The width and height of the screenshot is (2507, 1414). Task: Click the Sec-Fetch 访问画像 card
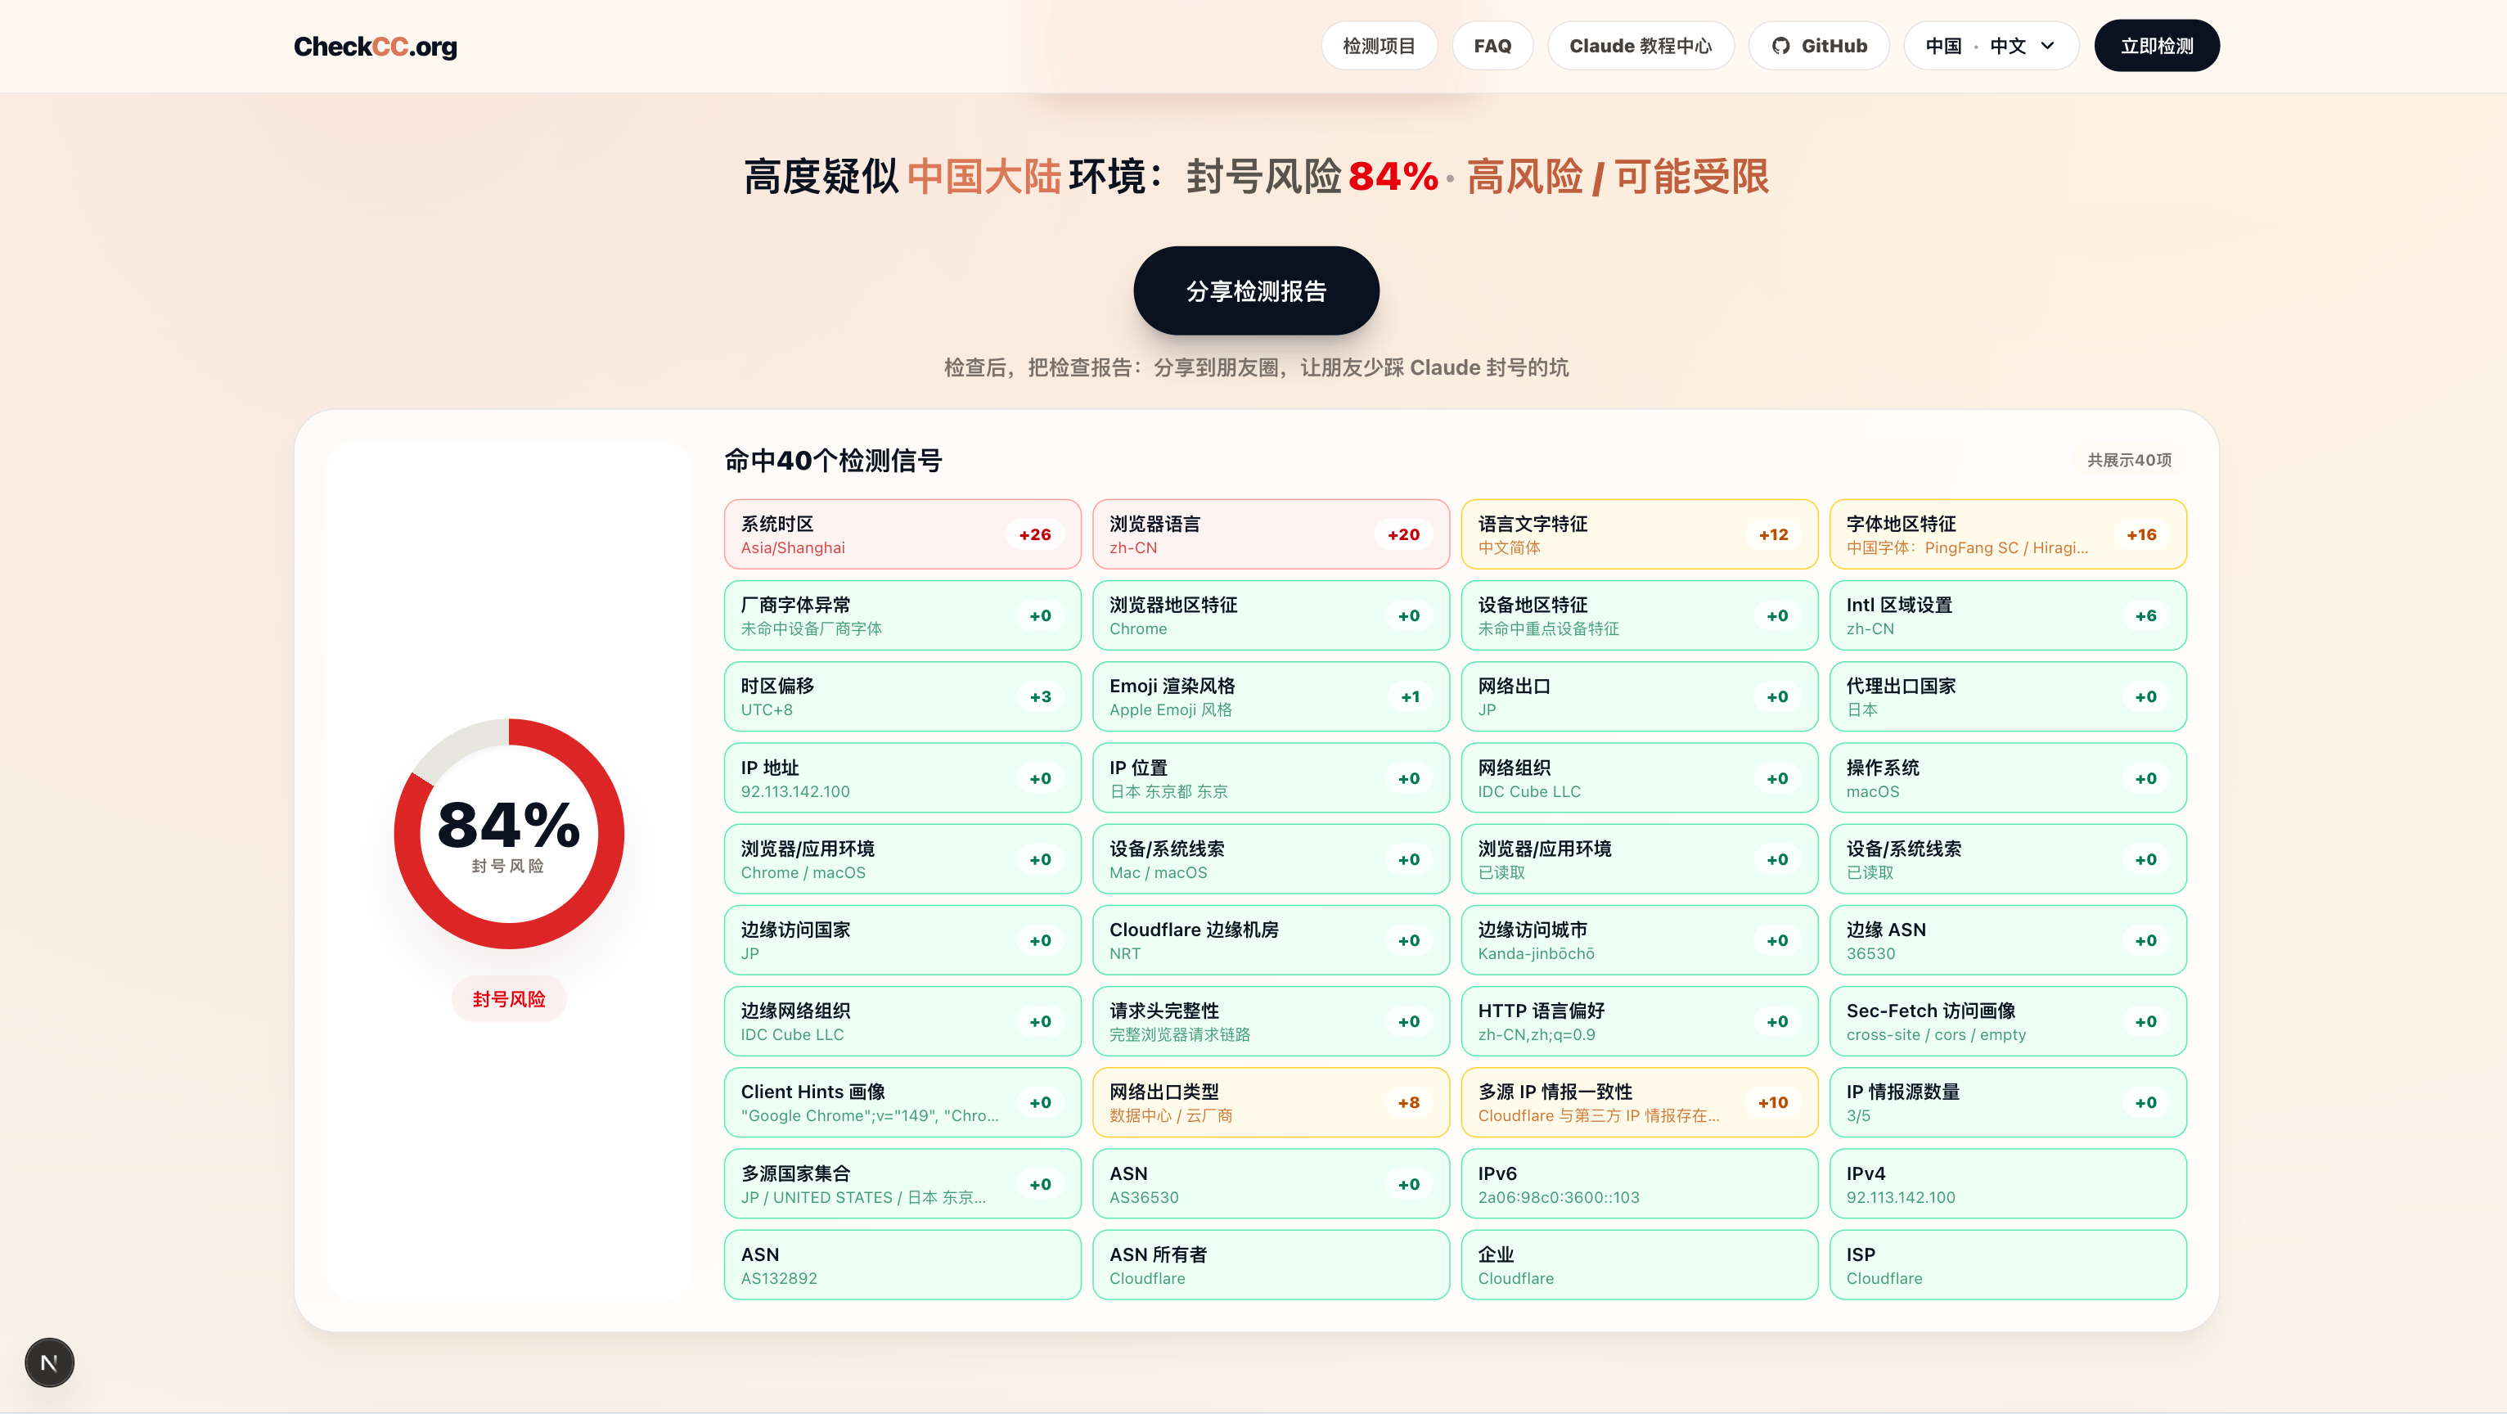[2008, 1021]
